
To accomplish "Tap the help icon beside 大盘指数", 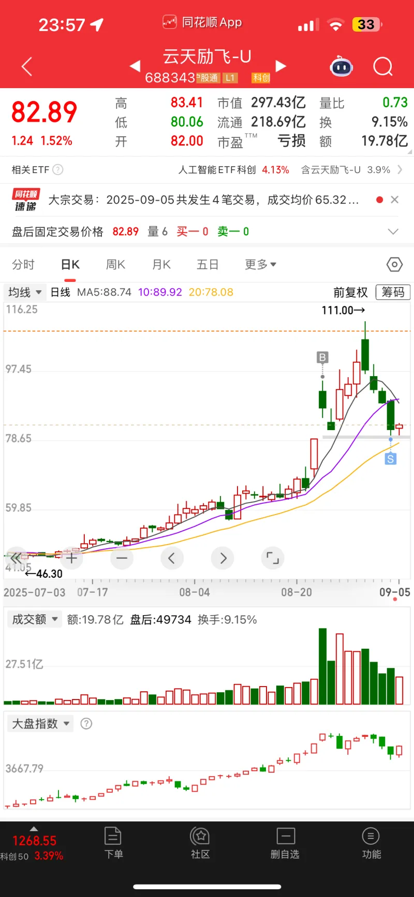I will (86, 723).
